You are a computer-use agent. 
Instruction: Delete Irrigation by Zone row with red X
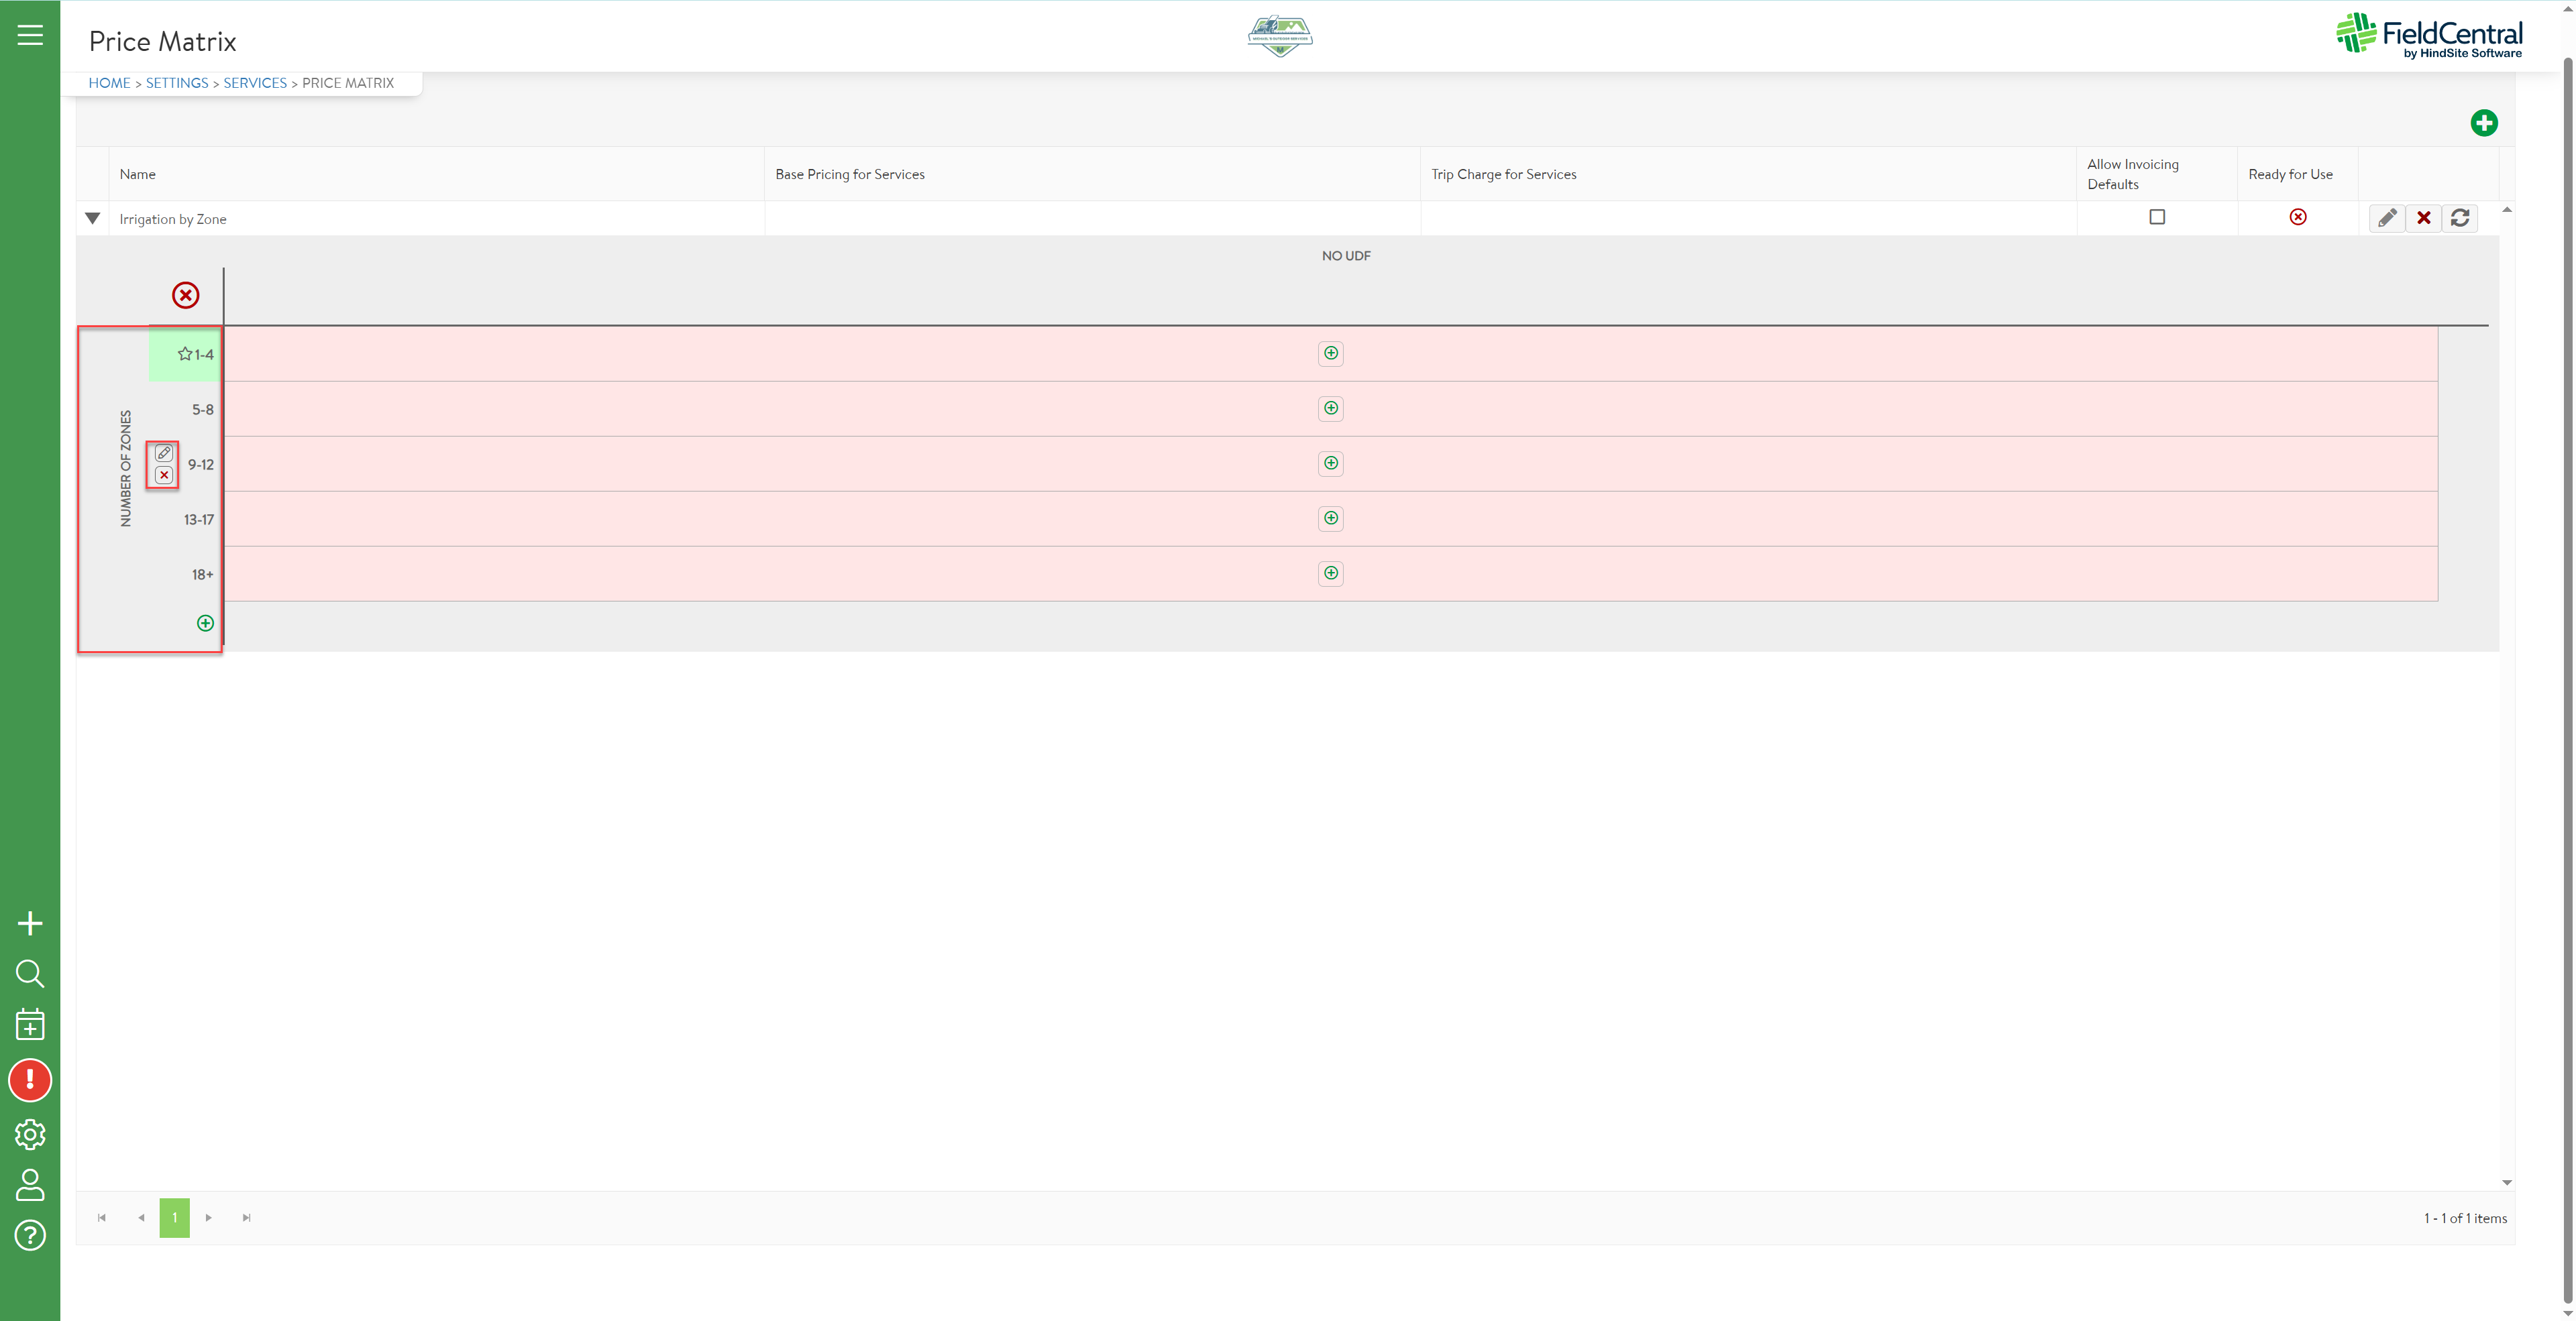coord(2423,218)
